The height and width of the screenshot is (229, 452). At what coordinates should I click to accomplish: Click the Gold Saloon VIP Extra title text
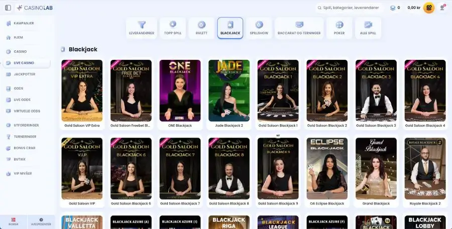point(82,126)
